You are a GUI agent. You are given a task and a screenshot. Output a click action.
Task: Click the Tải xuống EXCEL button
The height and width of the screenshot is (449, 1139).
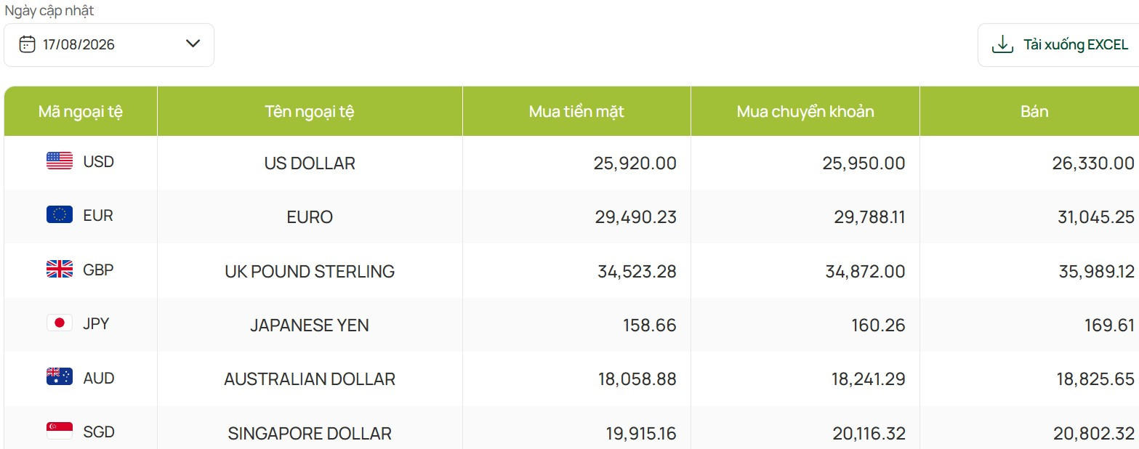point(1059,45)
